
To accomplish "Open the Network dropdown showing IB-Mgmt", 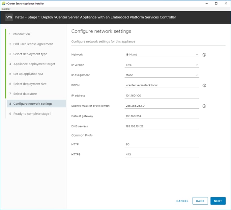I will click(162, 55).
